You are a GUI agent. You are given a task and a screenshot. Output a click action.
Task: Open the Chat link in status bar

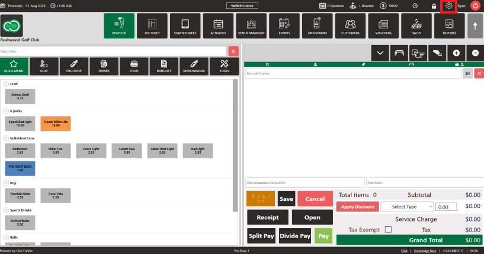pyautogui.click(x=404, y=250)
